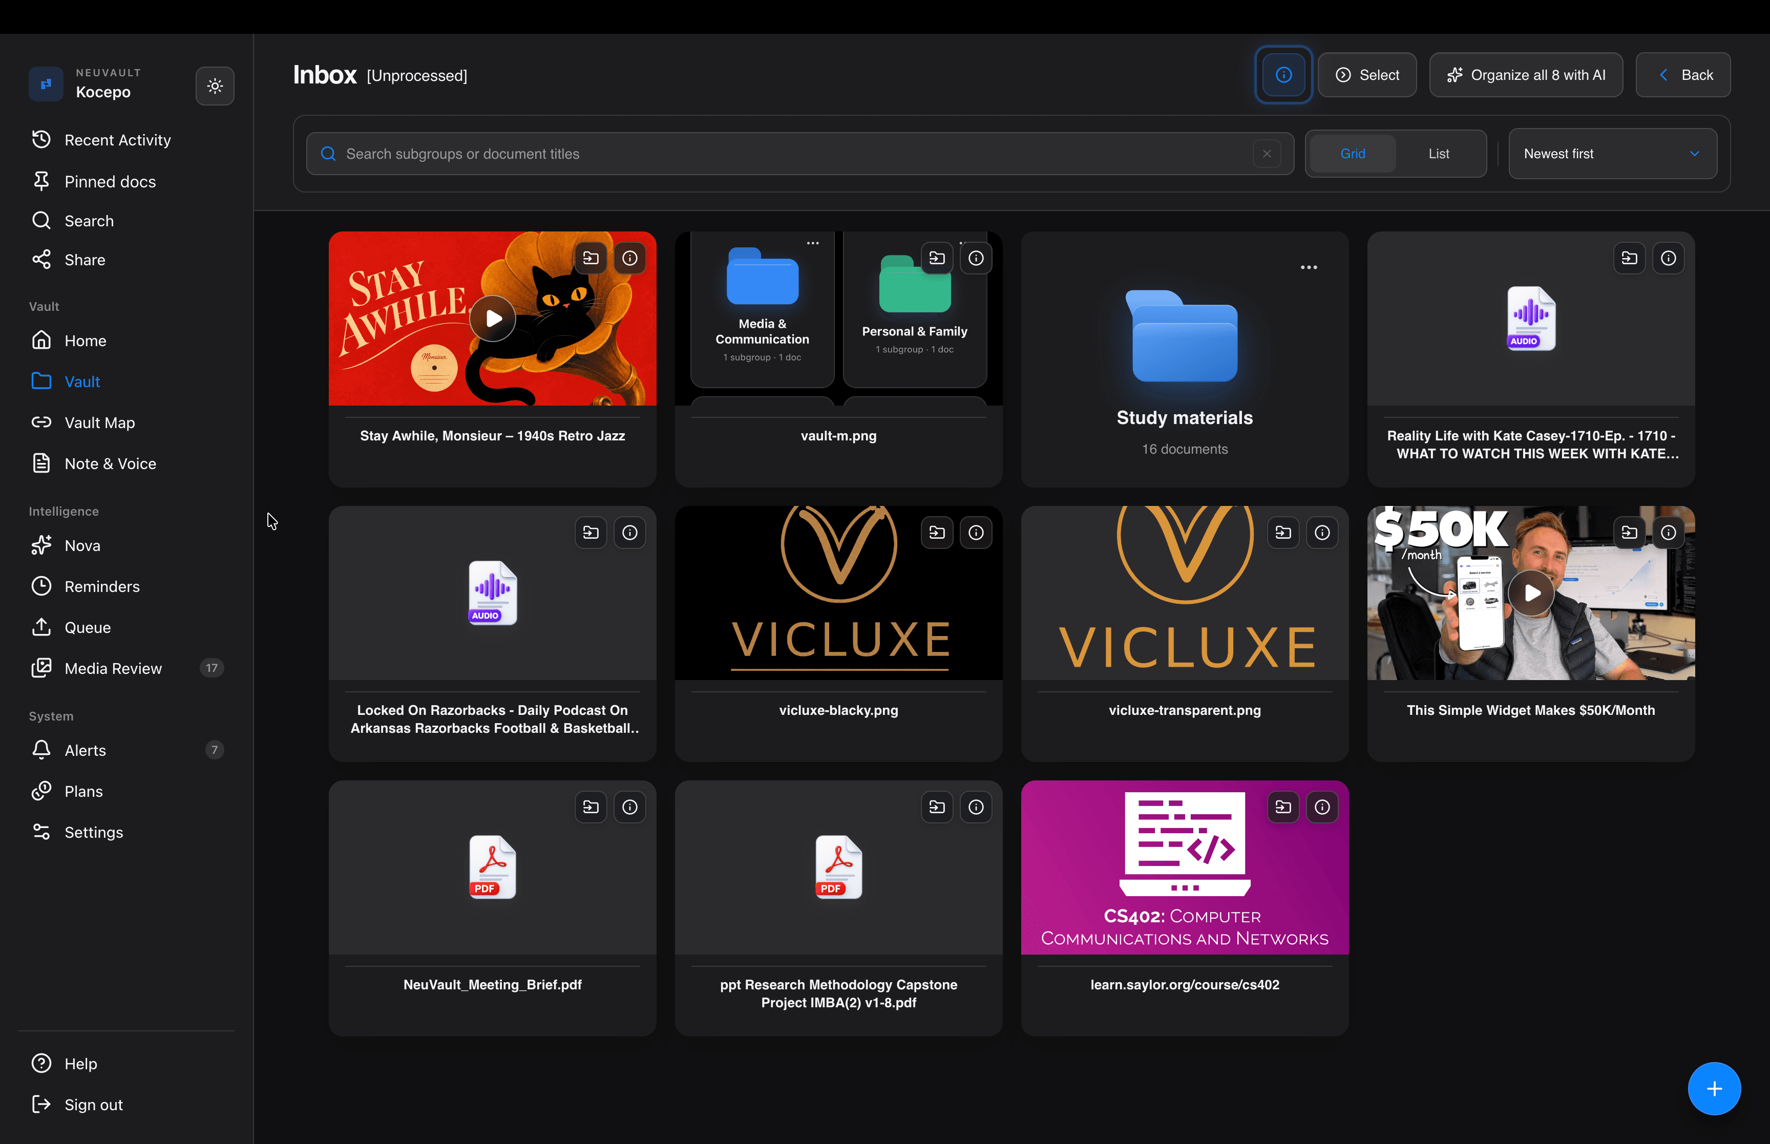
Task: Open Reminders clock icon
Action: [x=41, y=586]
